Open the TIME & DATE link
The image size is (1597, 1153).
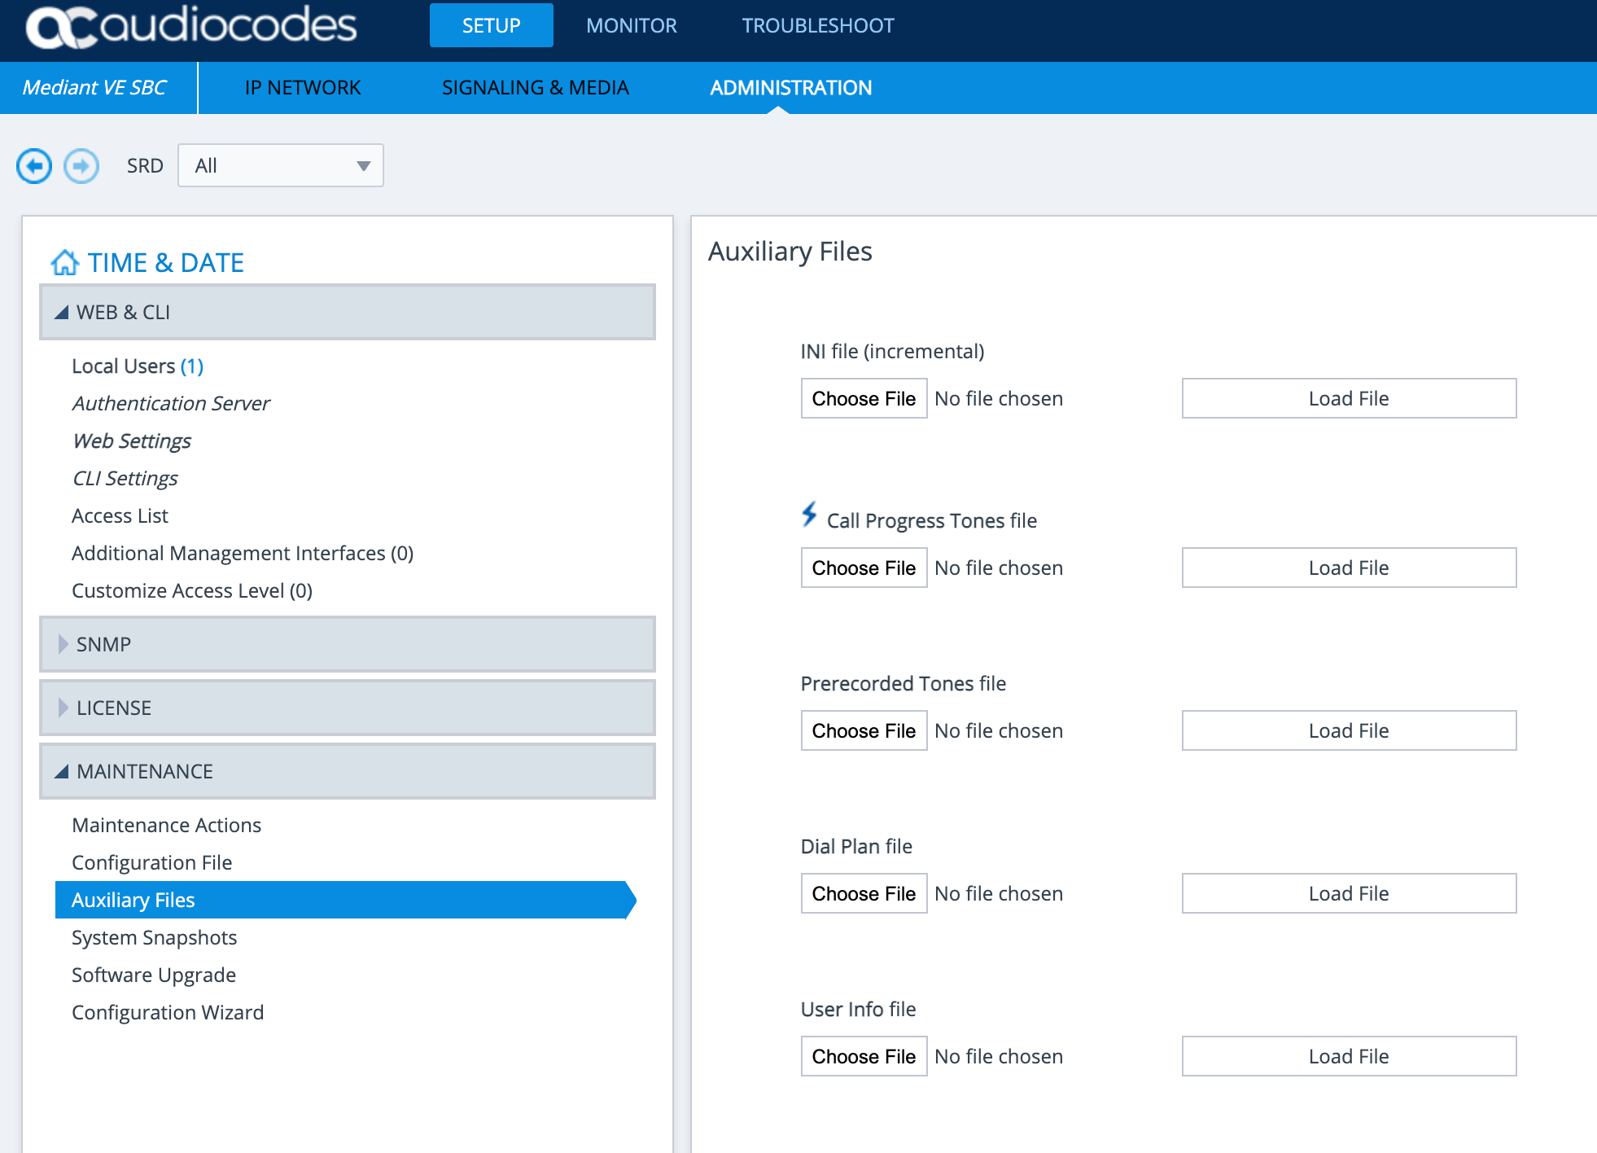tap(166, 263)
